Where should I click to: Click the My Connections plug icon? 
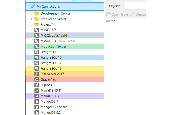tap(33, 7)
